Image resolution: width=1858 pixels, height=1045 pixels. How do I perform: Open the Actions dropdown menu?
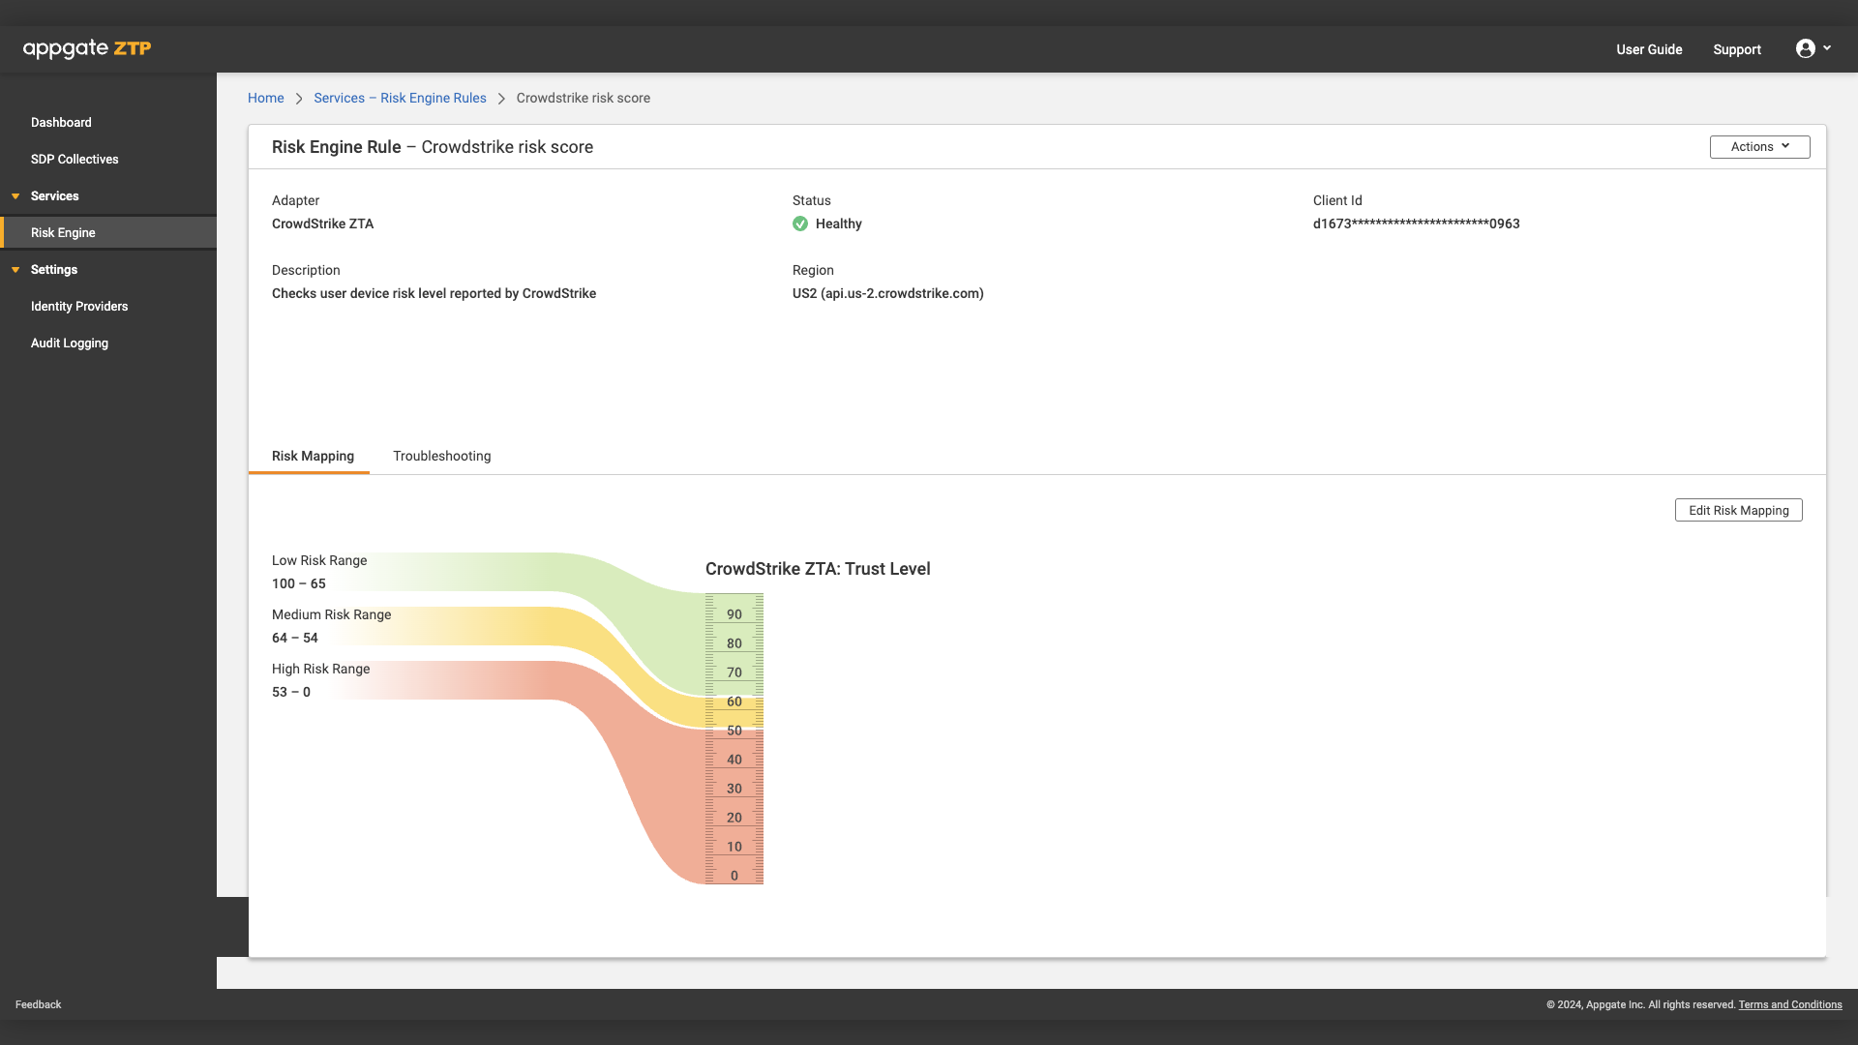1759,147
